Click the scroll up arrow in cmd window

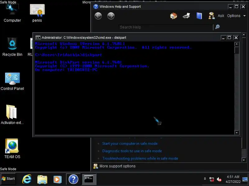click(237, 44)
